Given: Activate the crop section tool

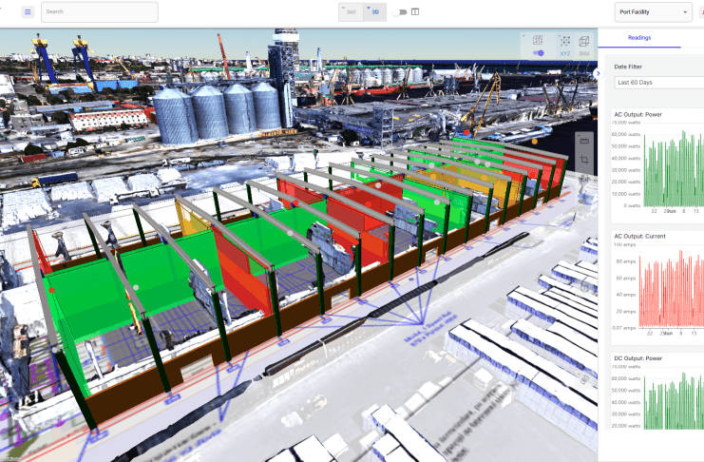Looking at the screenshot, I should 584,162.
